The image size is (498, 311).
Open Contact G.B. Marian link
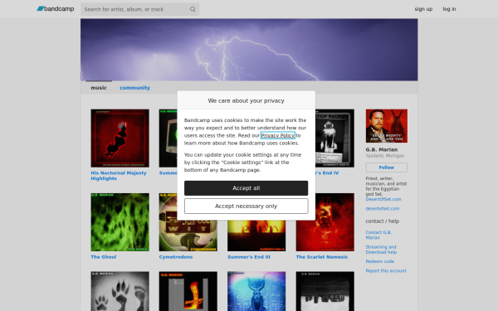(x=378, y=235)
